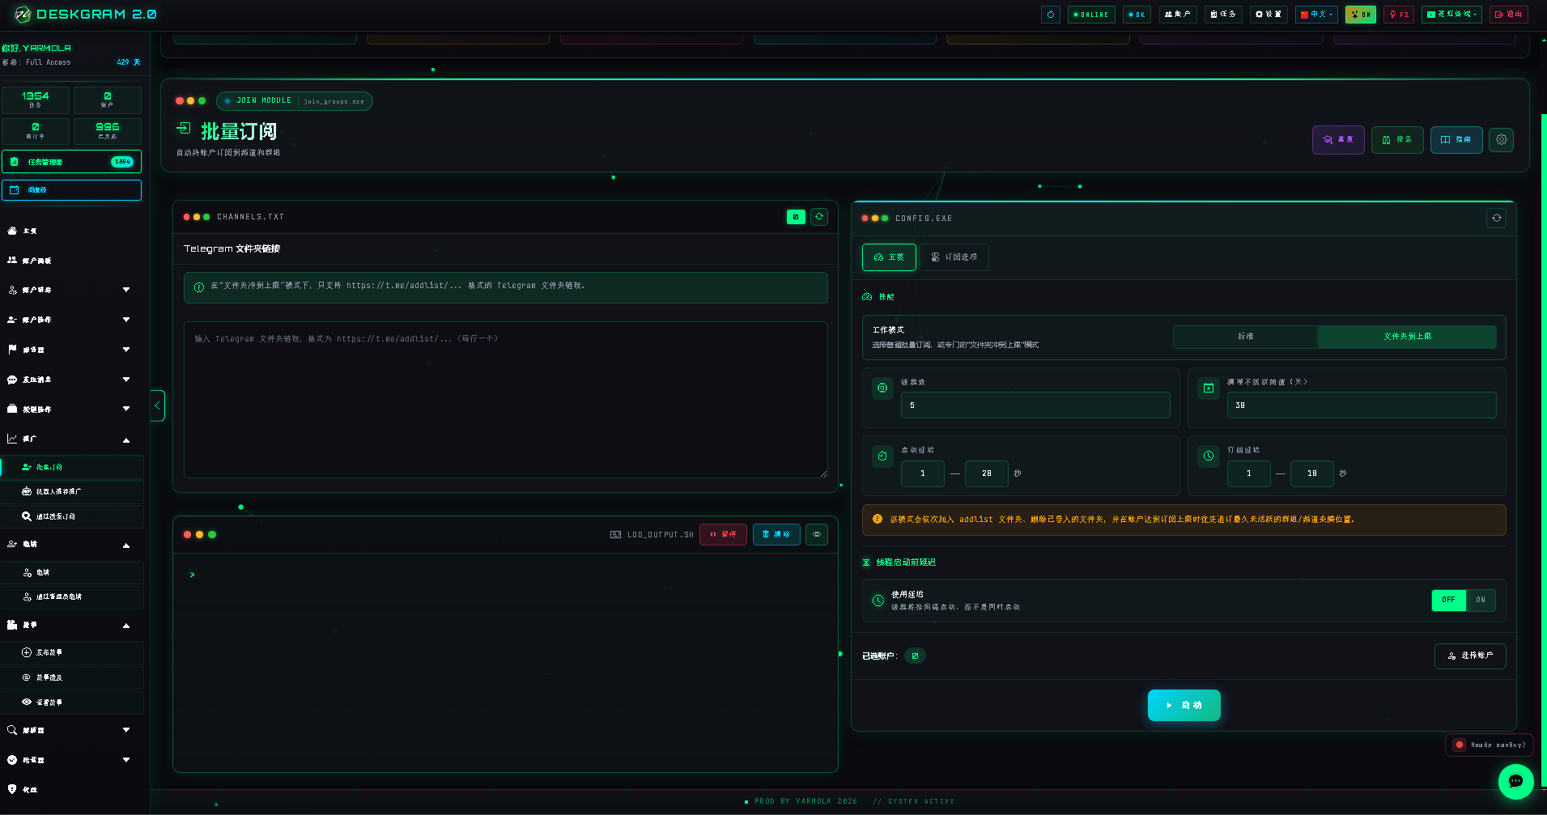Click the refresh icon in the top bar
The height and width of the screenshot is (815, 1547).
(x=1050, y=15)
